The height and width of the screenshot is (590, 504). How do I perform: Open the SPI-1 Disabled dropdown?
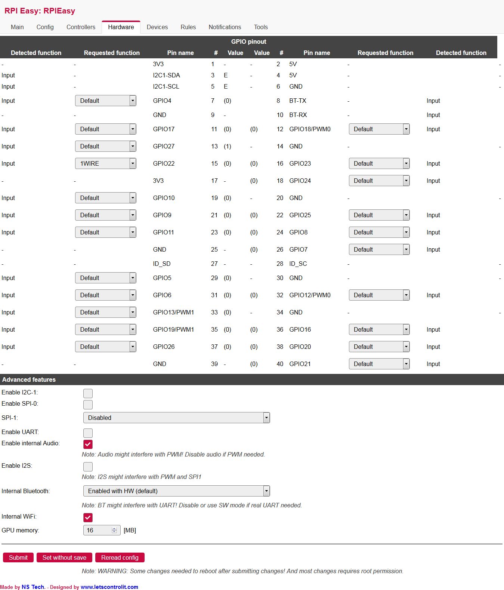[x=176, y=418]
